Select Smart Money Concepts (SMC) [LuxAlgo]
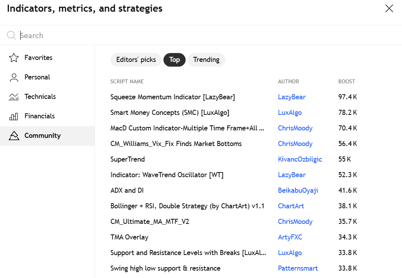Viewport: 402px width, 278px height. click(x=170, y=113)
